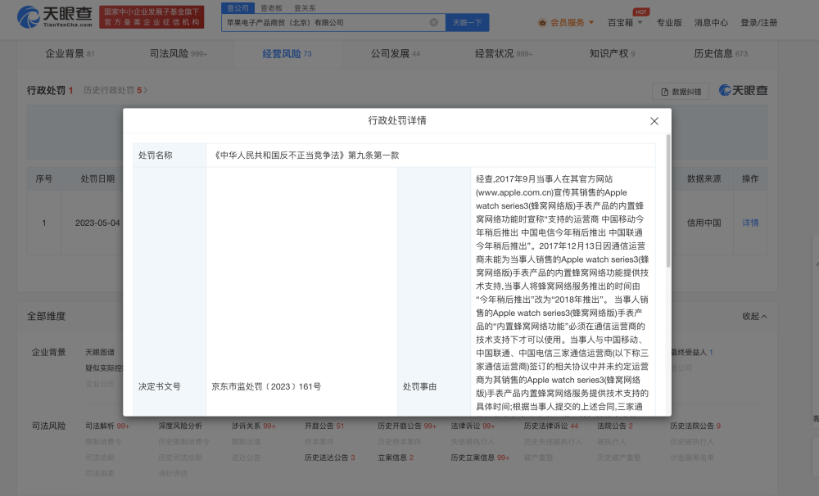Image resolution: width=819 pixels, height=496 pixels.
Task: Open 涉诉关系 99+
Action: click(253, 426)
